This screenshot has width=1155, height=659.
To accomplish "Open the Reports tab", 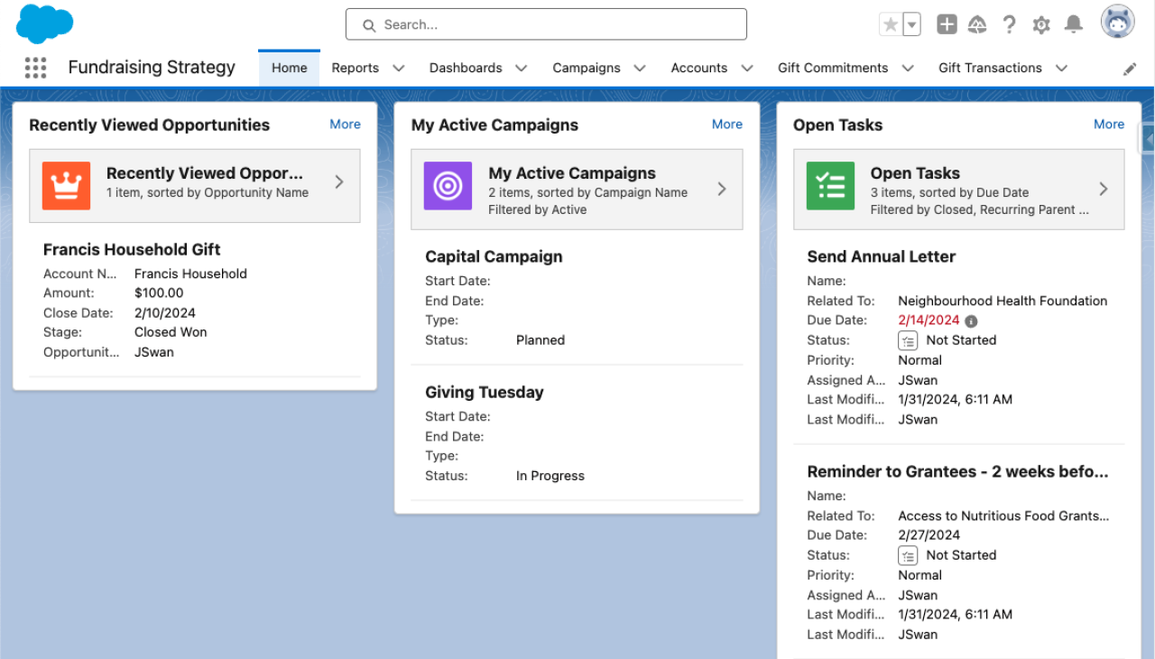I will pyautogui.click(x=355, y=68).
